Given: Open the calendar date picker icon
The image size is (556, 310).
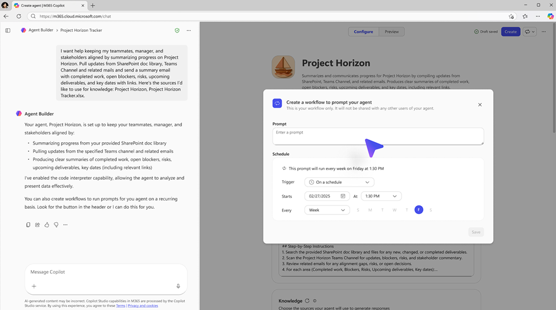Looking at the screenshot, I should pos(343,196).
